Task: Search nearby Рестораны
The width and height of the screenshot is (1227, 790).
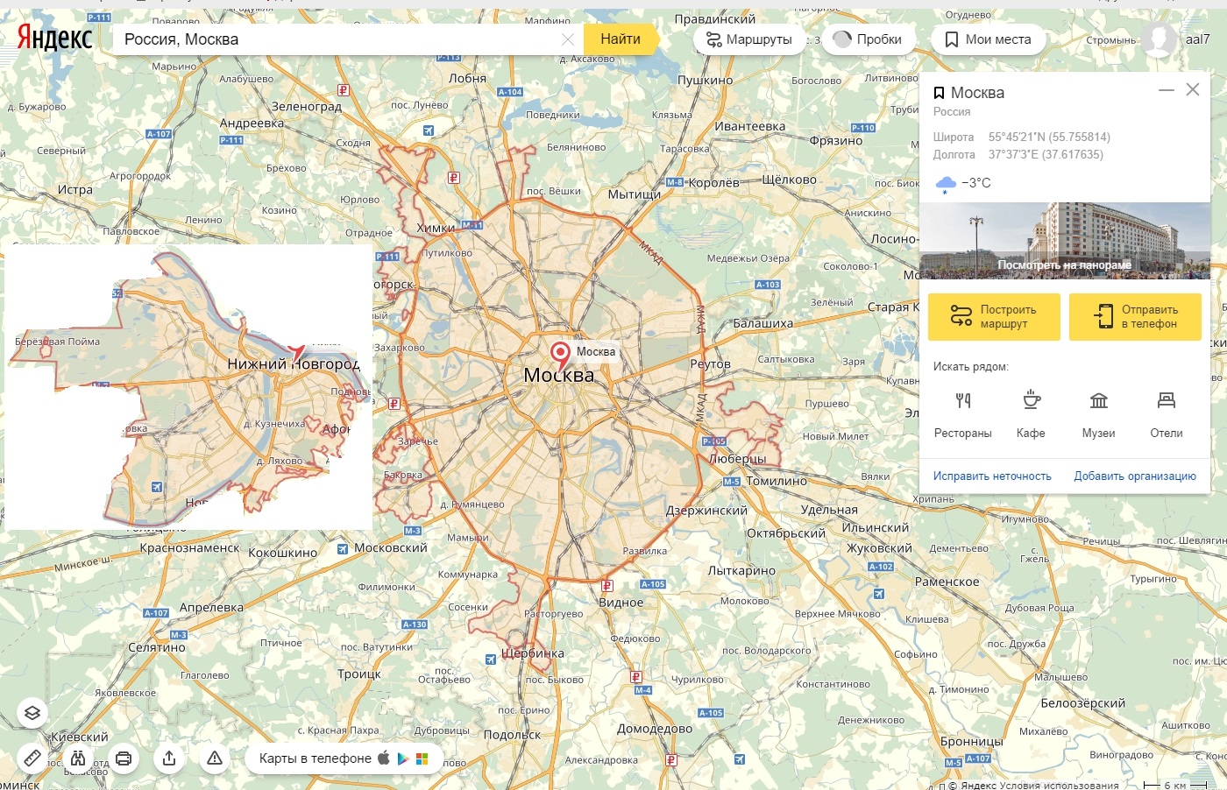Action: click(x=963, y=415)
